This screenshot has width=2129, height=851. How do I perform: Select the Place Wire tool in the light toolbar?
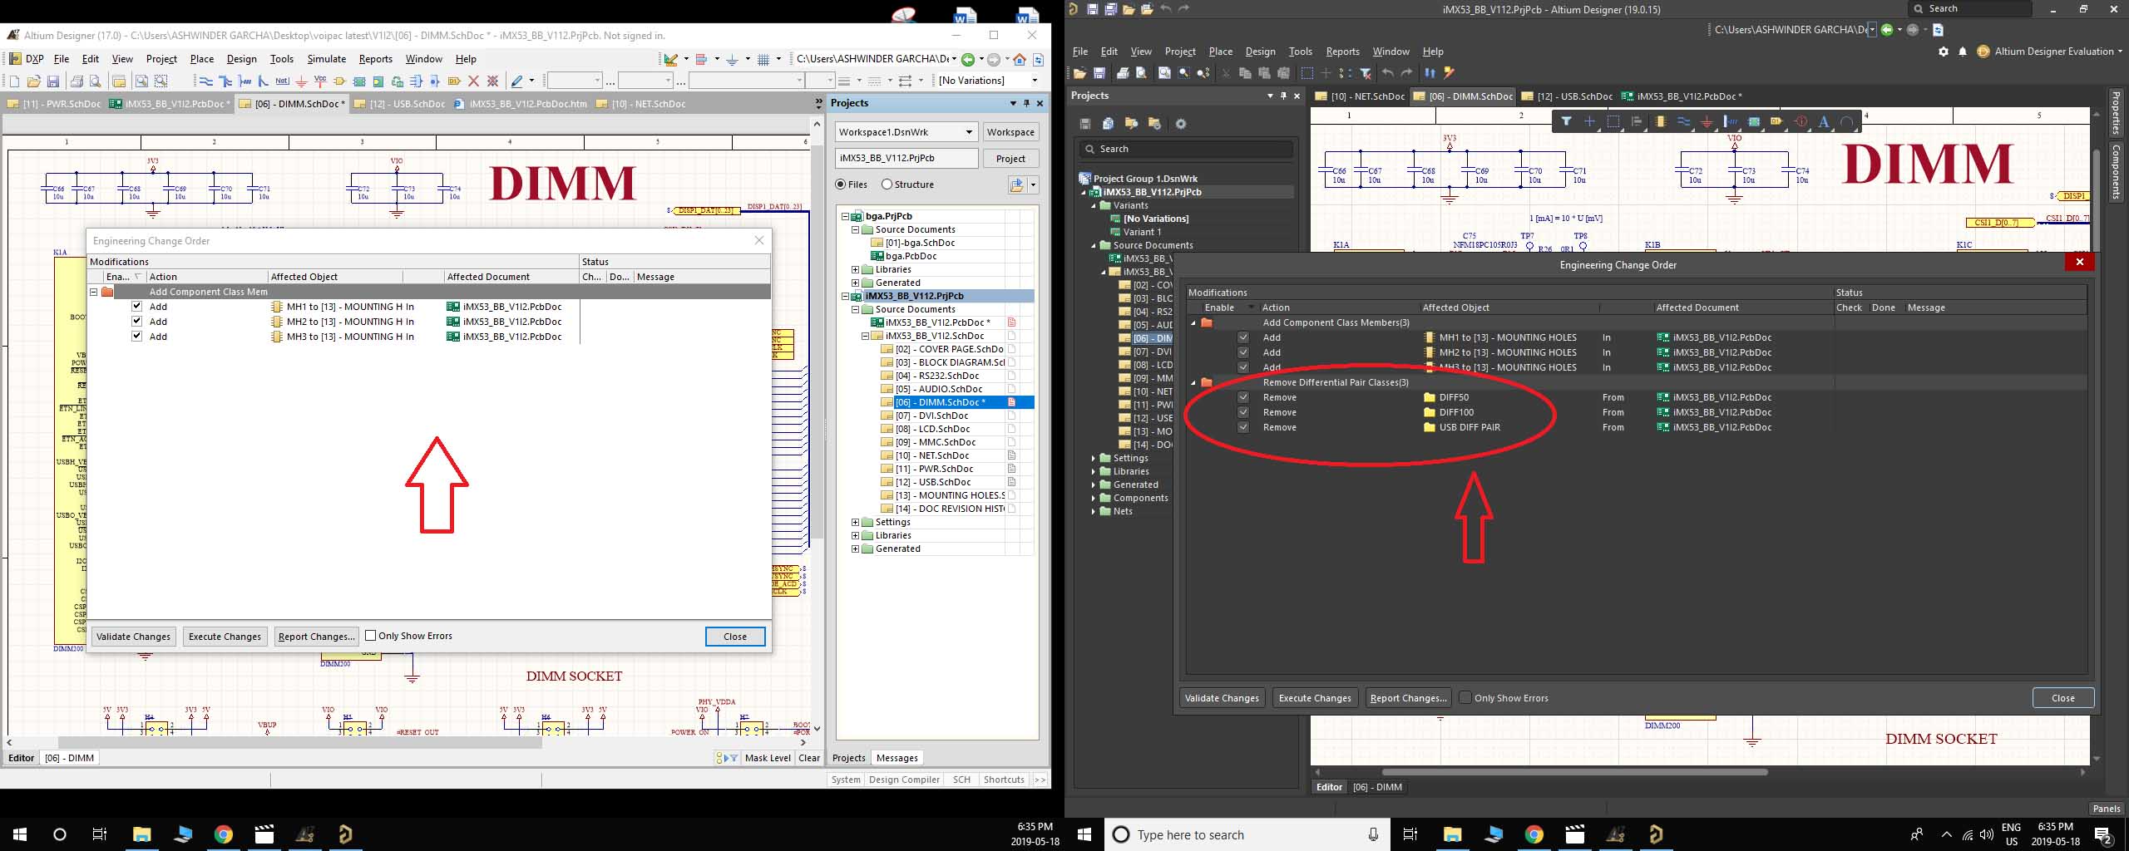point(205,81)
